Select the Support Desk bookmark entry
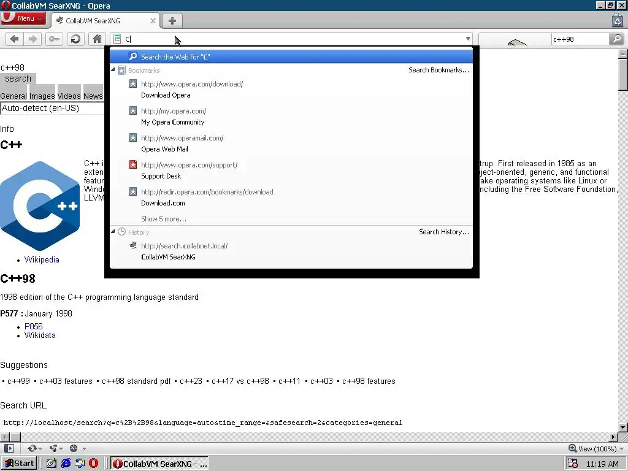 291,170
